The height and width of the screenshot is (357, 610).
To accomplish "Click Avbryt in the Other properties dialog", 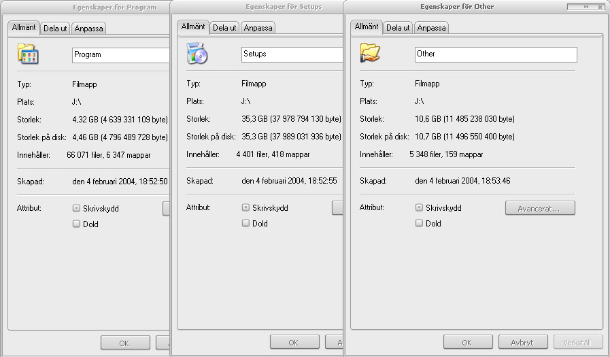I will (523, 342).
